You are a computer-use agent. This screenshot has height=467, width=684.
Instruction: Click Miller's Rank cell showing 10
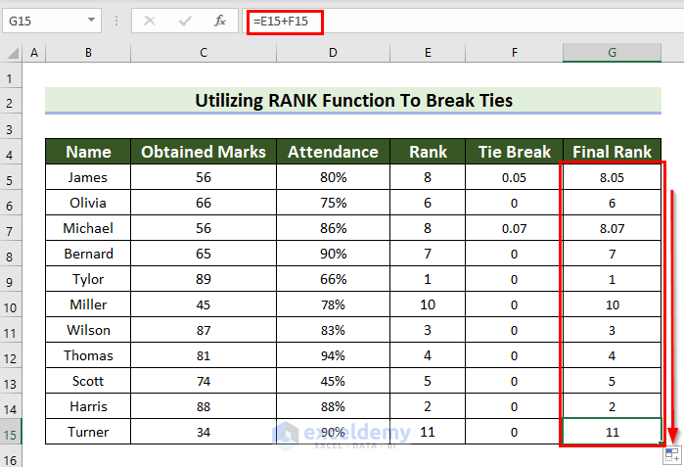point(428,304)
